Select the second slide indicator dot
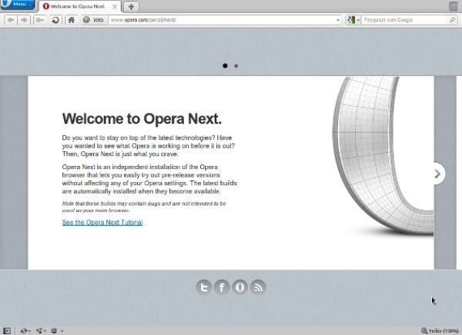462x335 pixels. [x=236, y=66]
